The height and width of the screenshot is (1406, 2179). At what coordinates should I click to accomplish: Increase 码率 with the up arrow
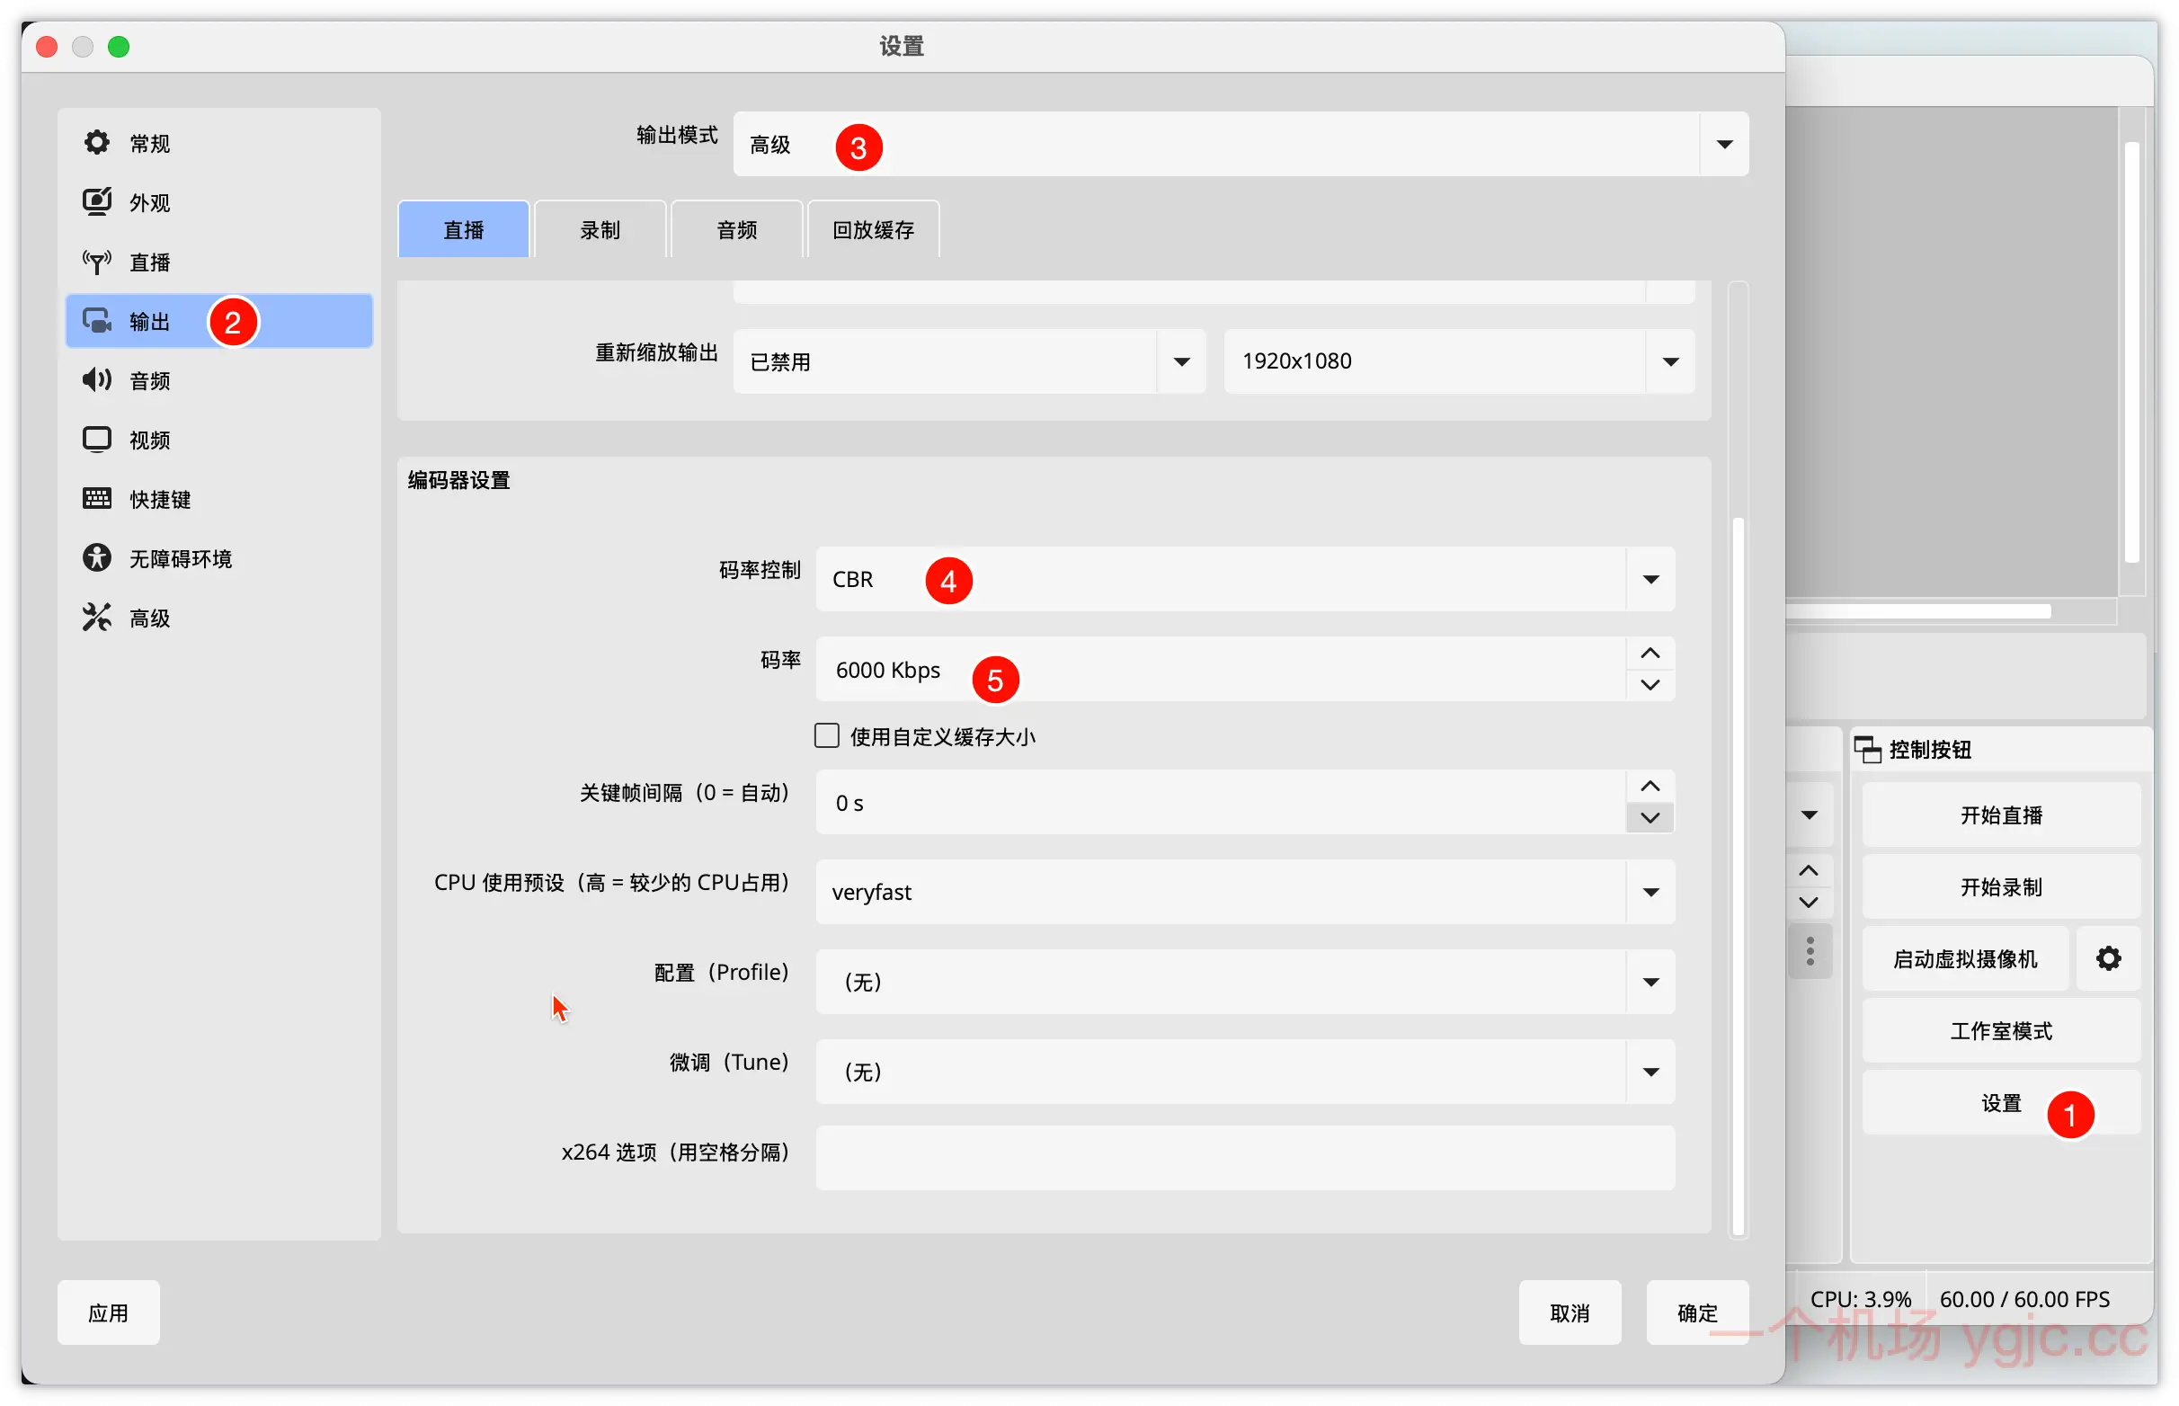pyautogui.click(x=1649, y=654)
